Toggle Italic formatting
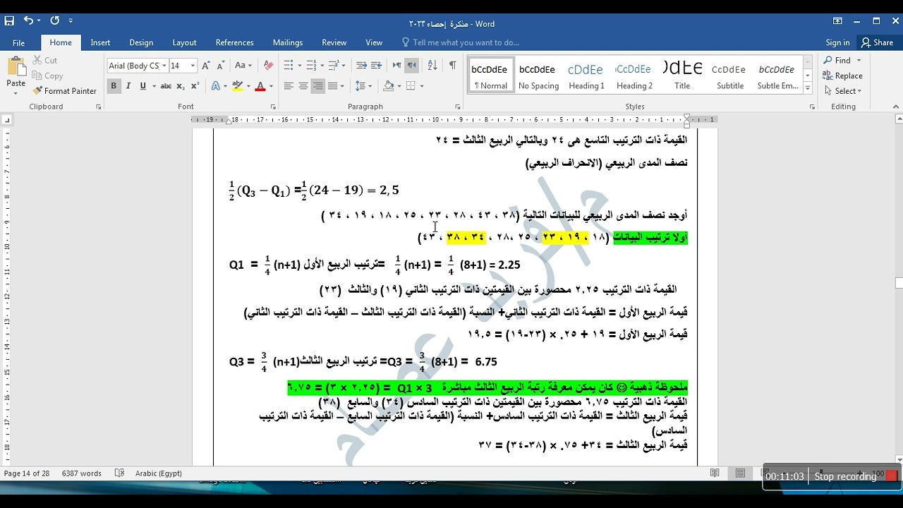 pos(128,86)
